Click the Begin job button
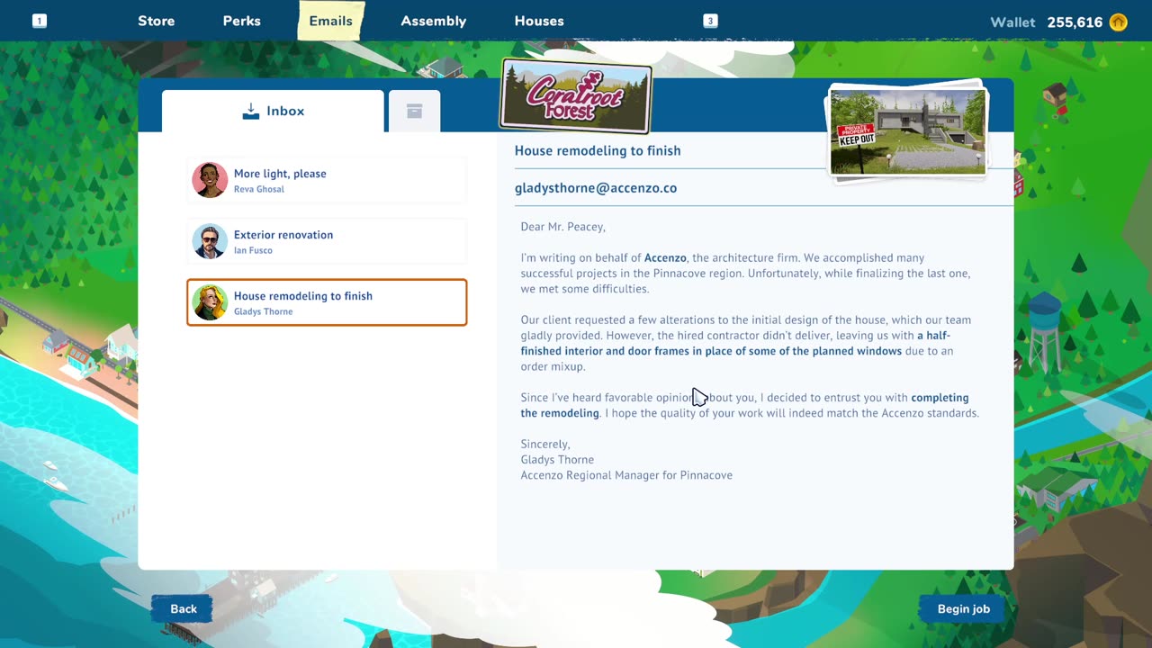The image size is (1152, 648). pyautogui.click(x=963, y=609)
